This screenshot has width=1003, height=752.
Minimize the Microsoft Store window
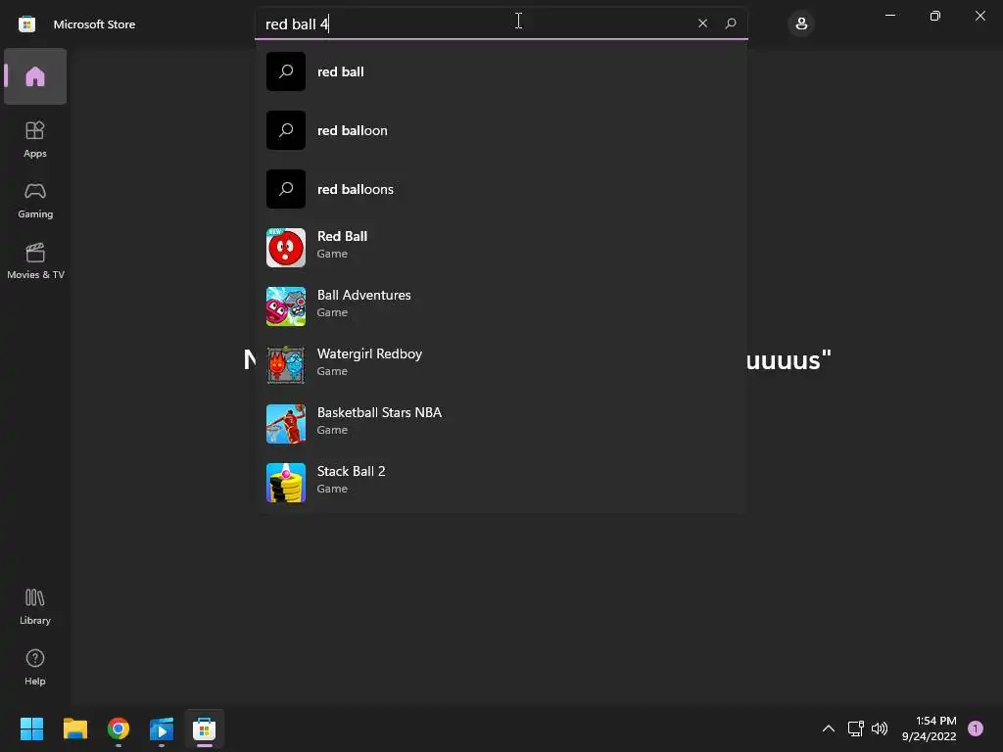(889, 16)
